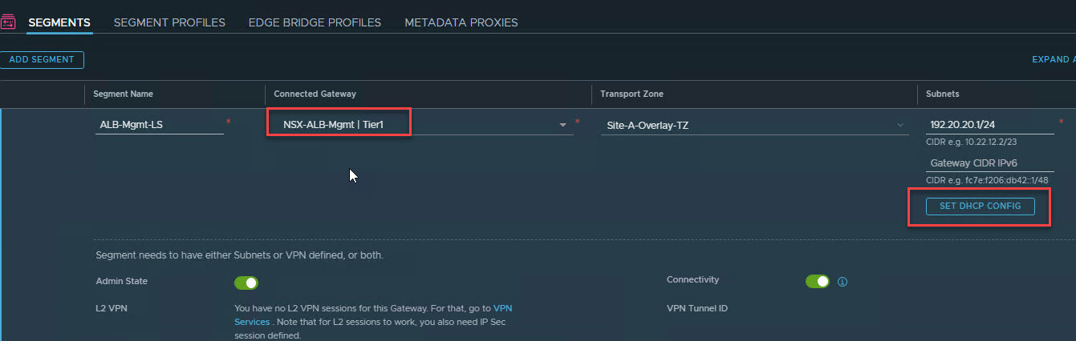Turn off the Connectivity toggle
This screenshot has height=341, width=1076.
[x=817, y=282]
